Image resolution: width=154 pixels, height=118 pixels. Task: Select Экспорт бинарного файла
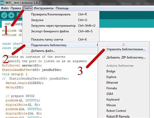[x=61, y=31]
